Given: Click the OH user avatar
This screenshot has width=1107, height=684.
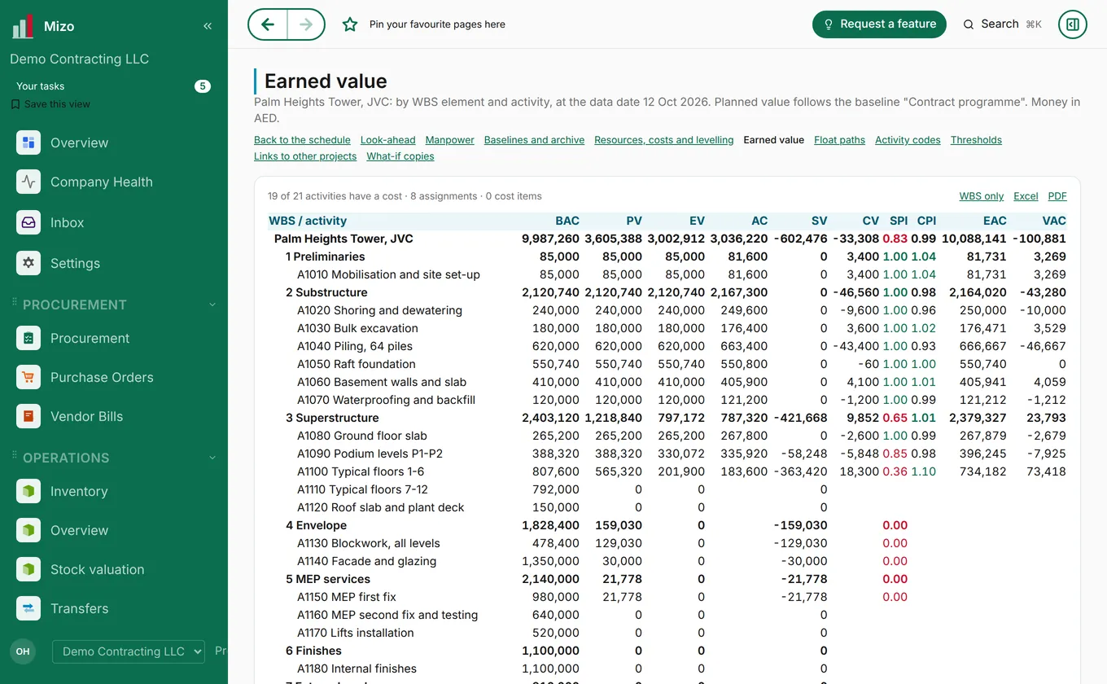Looking at the screenshot, I should click(x=23, y=651).
